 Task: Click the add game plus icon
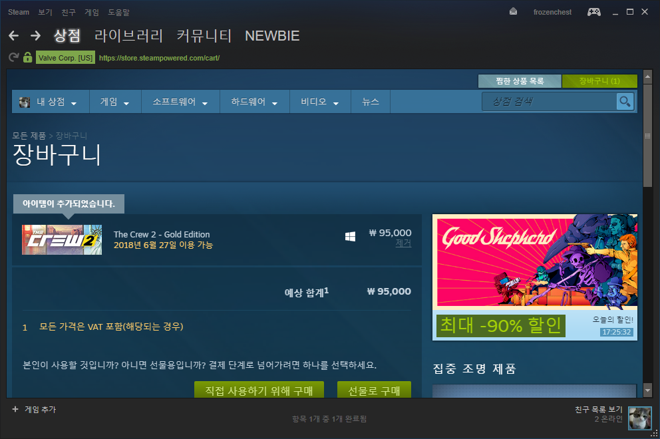15,410
